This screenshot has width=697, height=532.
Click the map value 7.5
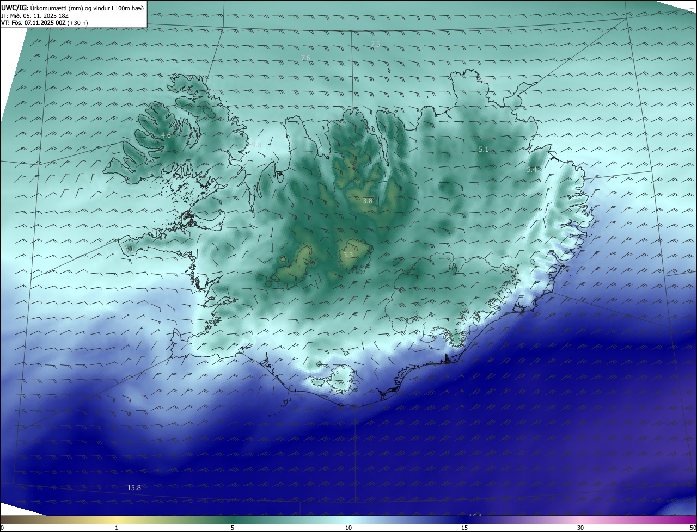click(x=375, y=44)
